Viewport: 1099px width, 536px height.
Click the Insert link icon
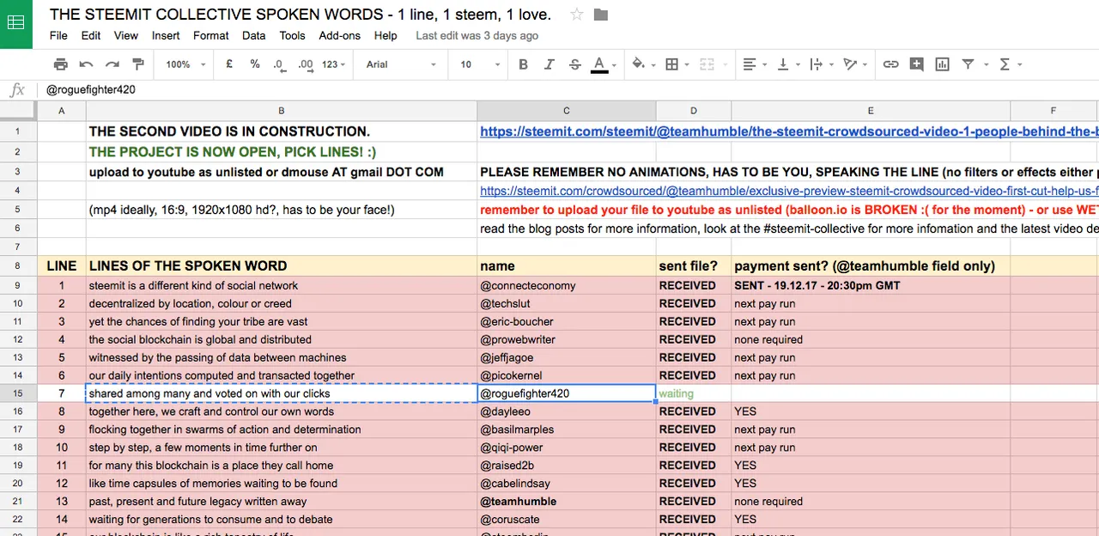click(891, 64)
